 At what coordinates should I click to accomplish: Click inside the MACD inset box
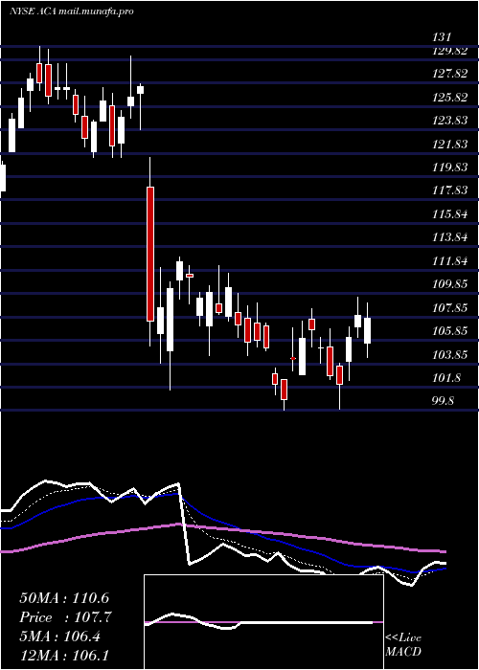coord(263,622)
